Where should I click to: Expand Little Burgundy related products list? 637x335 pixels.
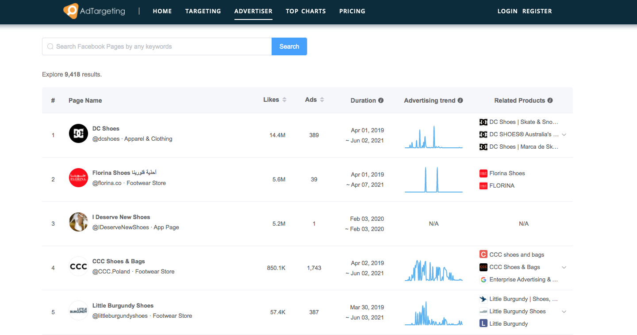[564, 312]
